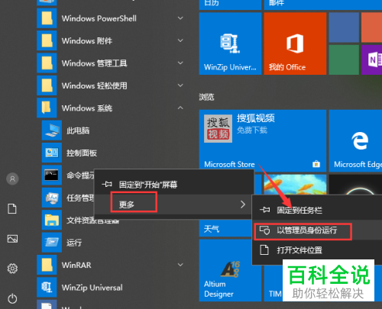The height and width of the screenshot is (309, 382).
Task: Choose 以管理员身份运行 in submenu
Action: point(317,230)
